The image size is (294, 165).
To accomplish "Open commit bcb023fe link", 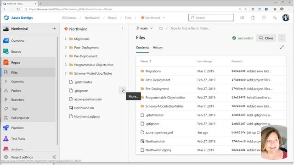I will pos(238,132).
